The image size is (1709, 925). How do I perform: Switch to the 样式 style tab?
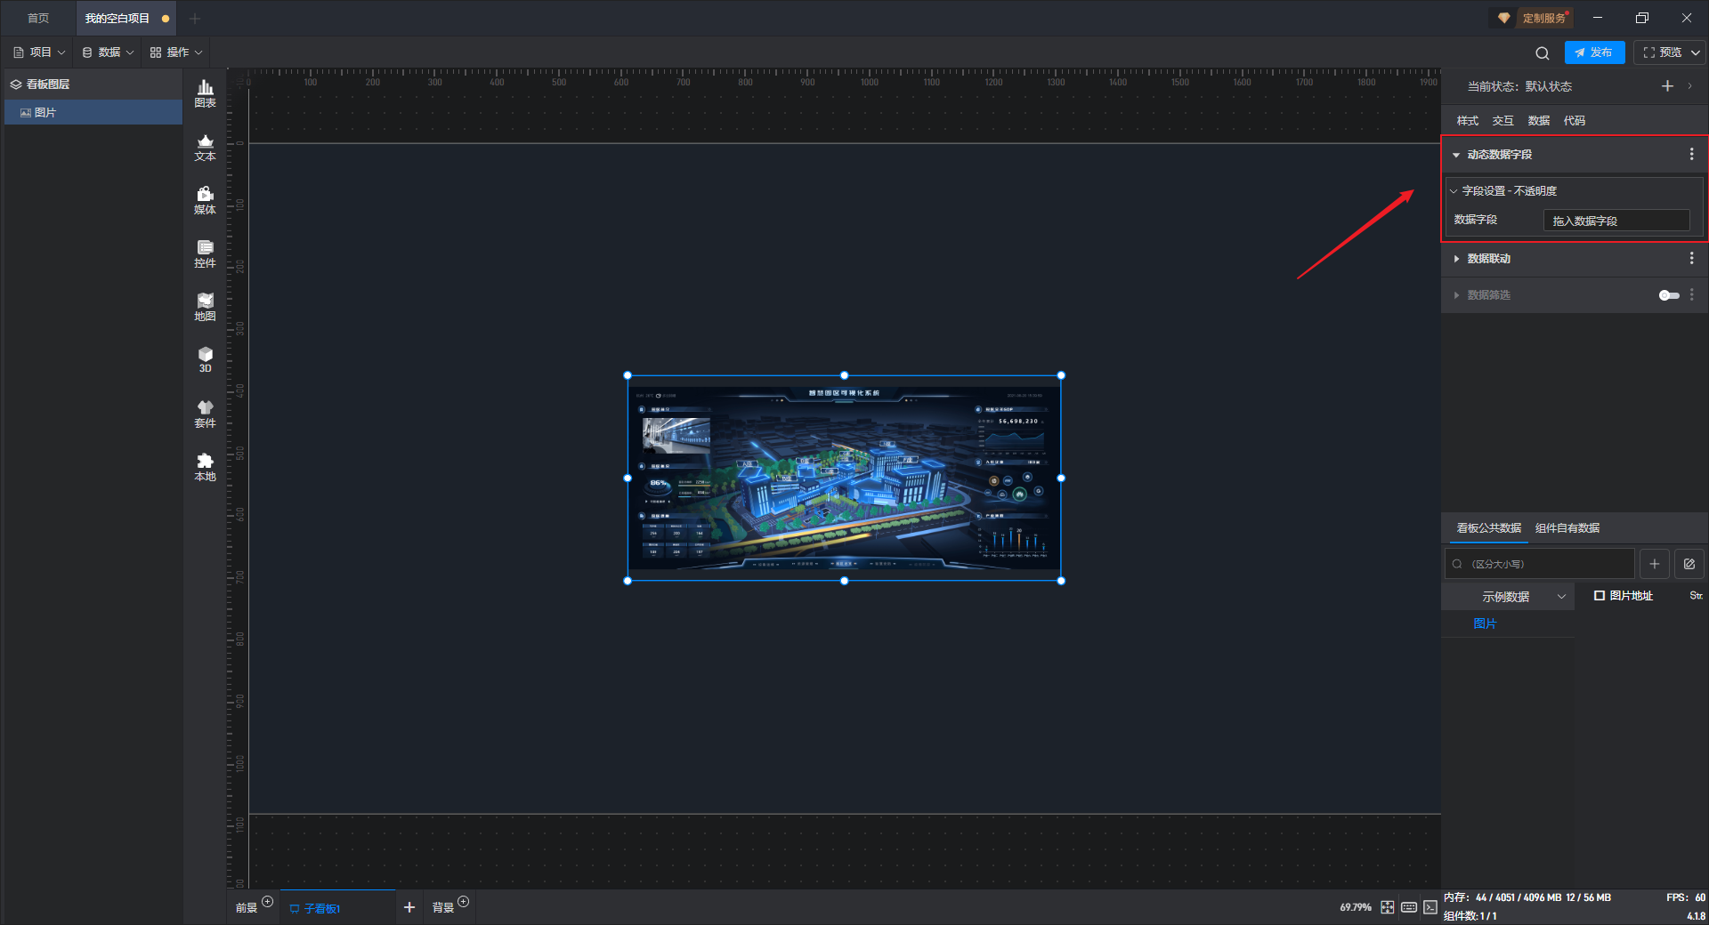point(1467,121)
